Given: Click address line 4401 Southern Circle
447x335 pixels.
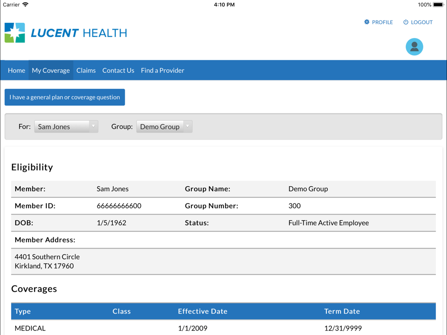Looking at the screenshot, I should [x=47, y=257].
